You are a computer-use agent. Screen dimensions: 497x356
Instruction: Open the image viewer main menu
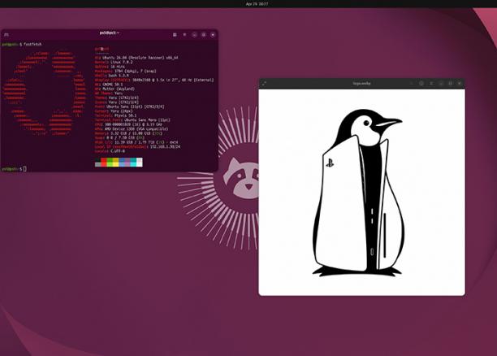(431, 84)
